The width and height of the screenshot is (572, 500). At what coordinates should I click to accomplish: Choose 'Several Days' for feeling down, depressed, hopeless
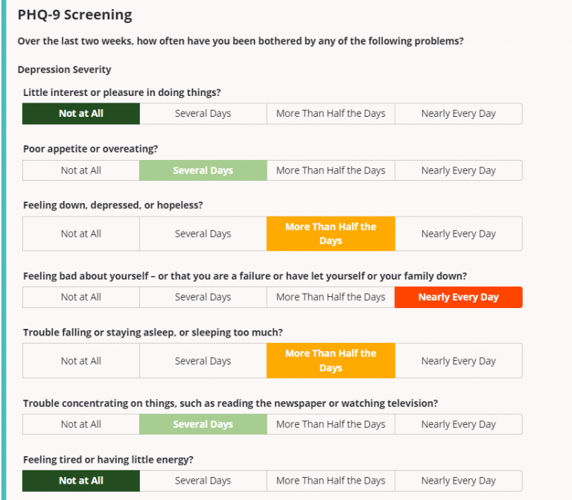203,234
